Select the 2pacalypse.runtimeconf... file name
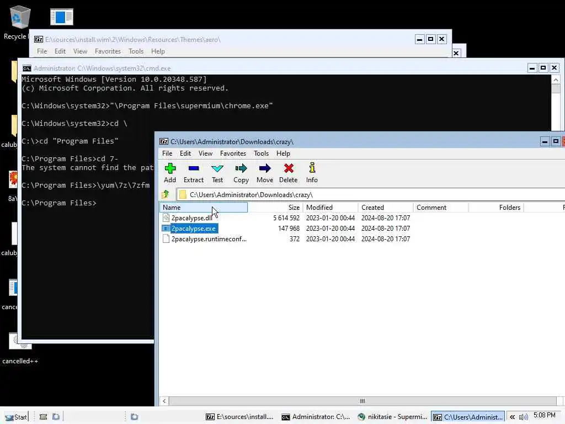The width and height of the screenshot is (565, 424). click(x=209, y=239)
